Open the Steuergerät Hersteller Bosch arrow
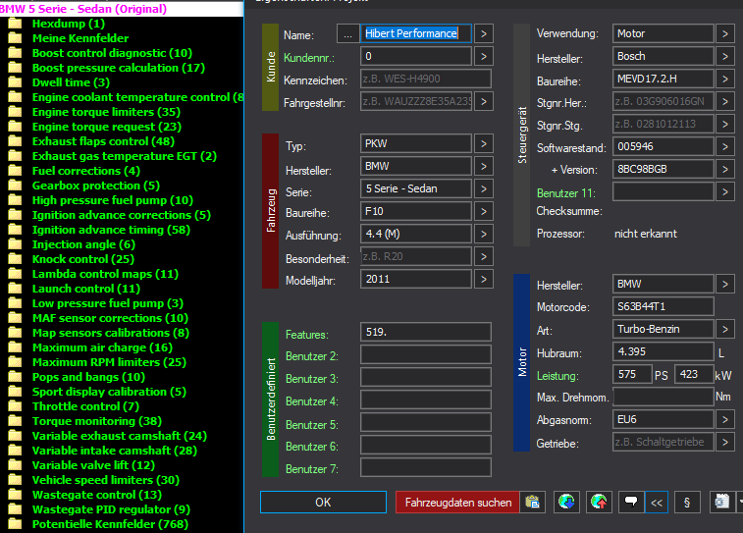 [x=725, y=56]
